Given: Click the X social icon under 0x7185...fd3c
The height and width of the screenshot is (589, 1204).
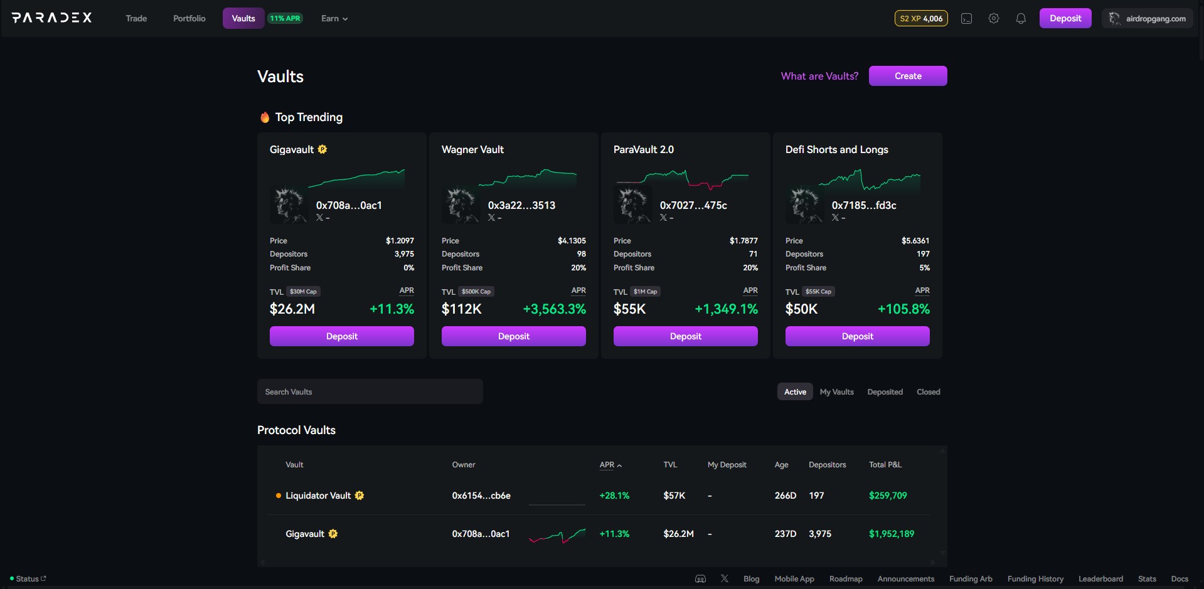Looking at the screenshot, I should tap(836, 218).
